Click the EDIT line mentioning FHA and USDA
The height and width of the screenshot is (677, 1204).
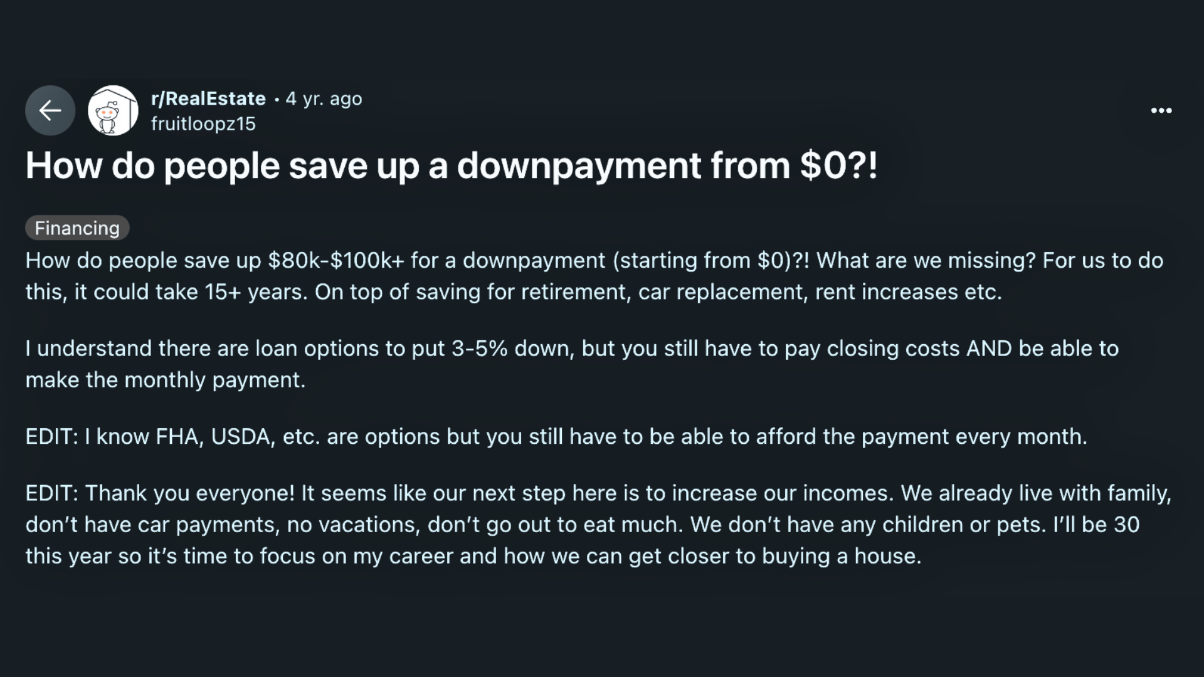[x=556, y=436]
